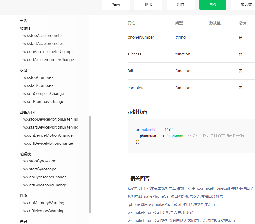Select the 罗盘 category heading
This screenshot has height=224, width=255.
click(x=23, y=70)
